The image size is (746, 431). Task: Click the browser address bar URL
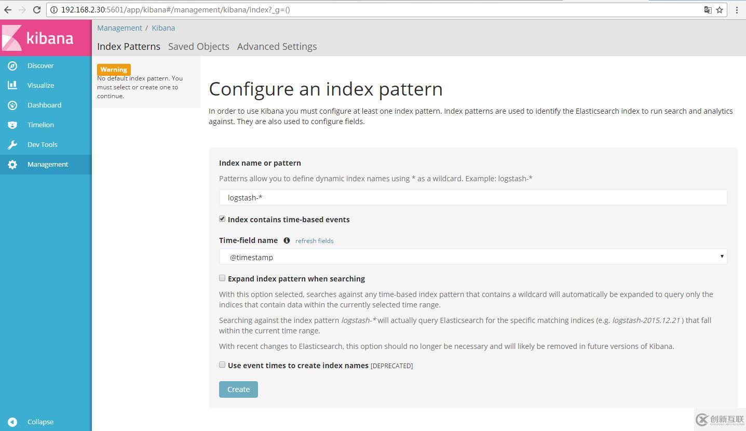(175, 9)
